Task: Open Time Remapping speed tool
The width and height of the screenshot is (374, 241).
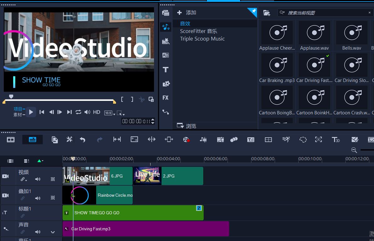Action: coord(286,140)
